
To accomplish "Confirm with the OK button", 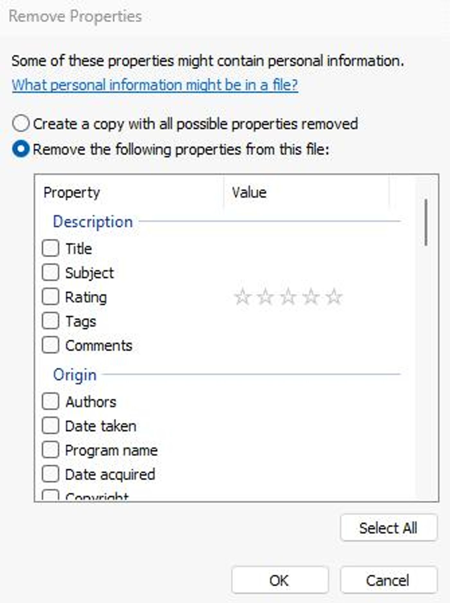I will click(x=280, y=580).
